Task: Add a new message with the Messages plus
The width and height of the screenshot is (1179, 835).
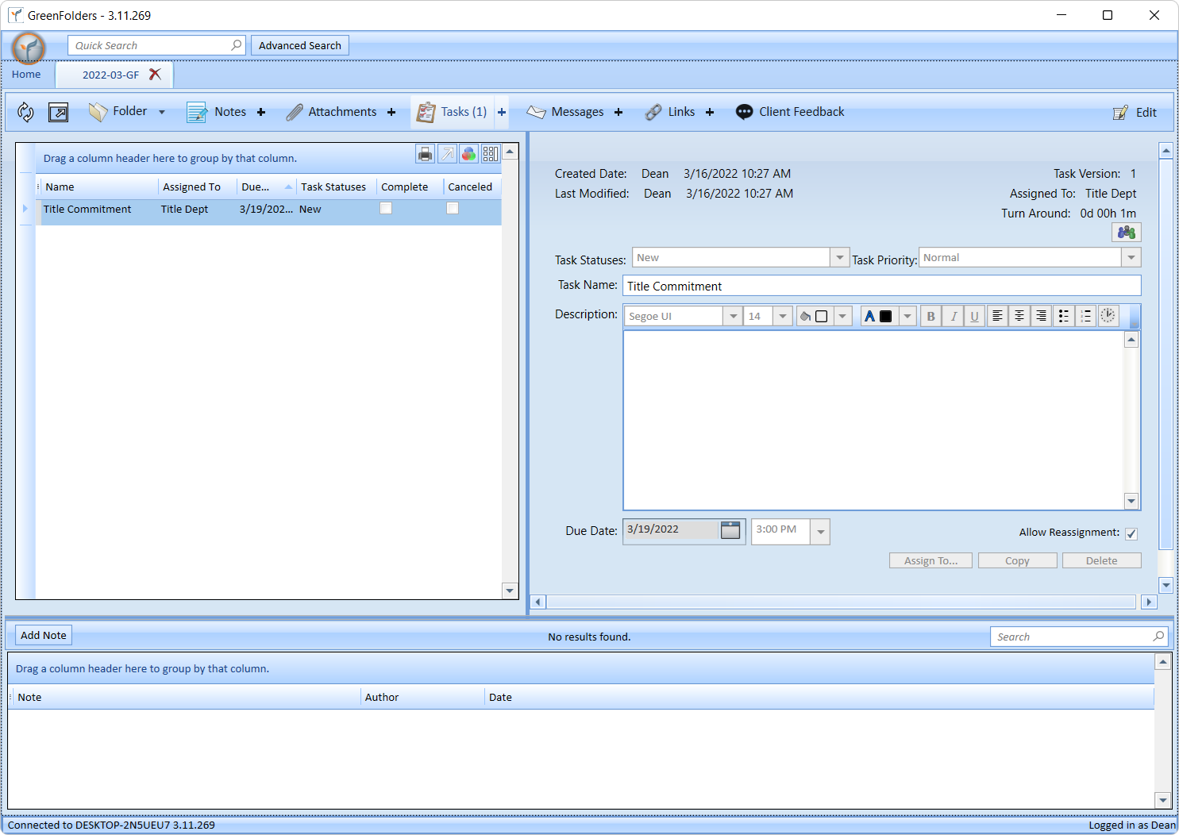Action: [618, 113]
